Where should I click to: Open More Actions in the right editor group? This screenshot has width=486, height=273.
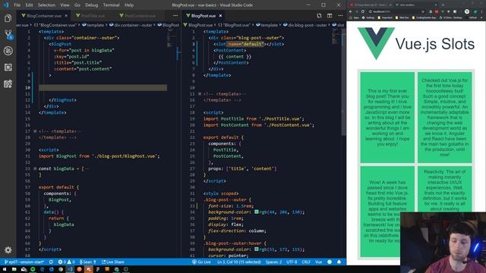pyautogui.click(x=340, y=16)
